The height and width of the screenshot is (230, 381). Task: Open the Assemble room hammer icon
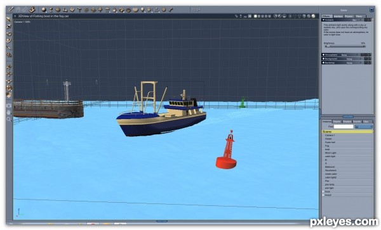(x=32, y=10)
